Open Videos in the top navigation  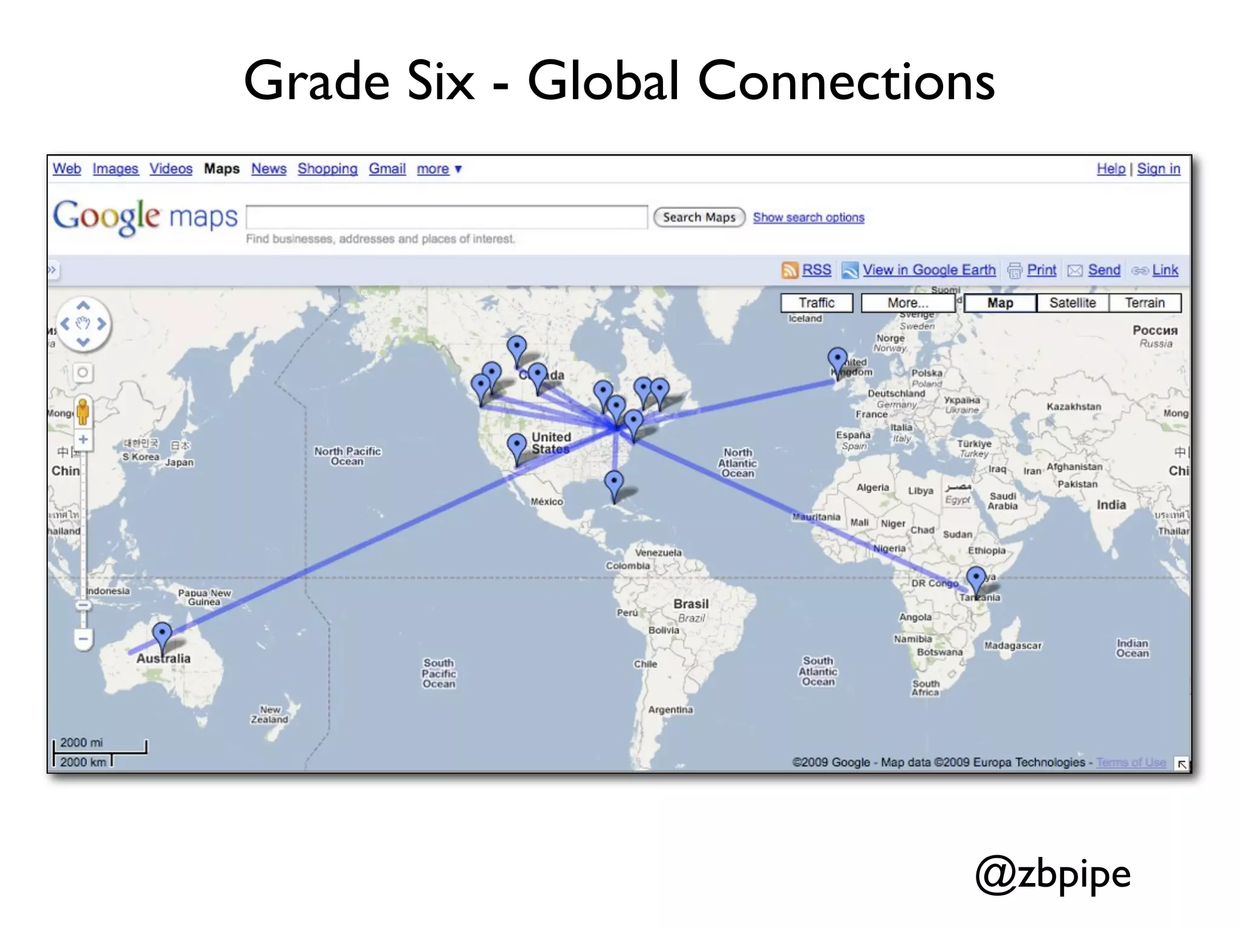171,169
